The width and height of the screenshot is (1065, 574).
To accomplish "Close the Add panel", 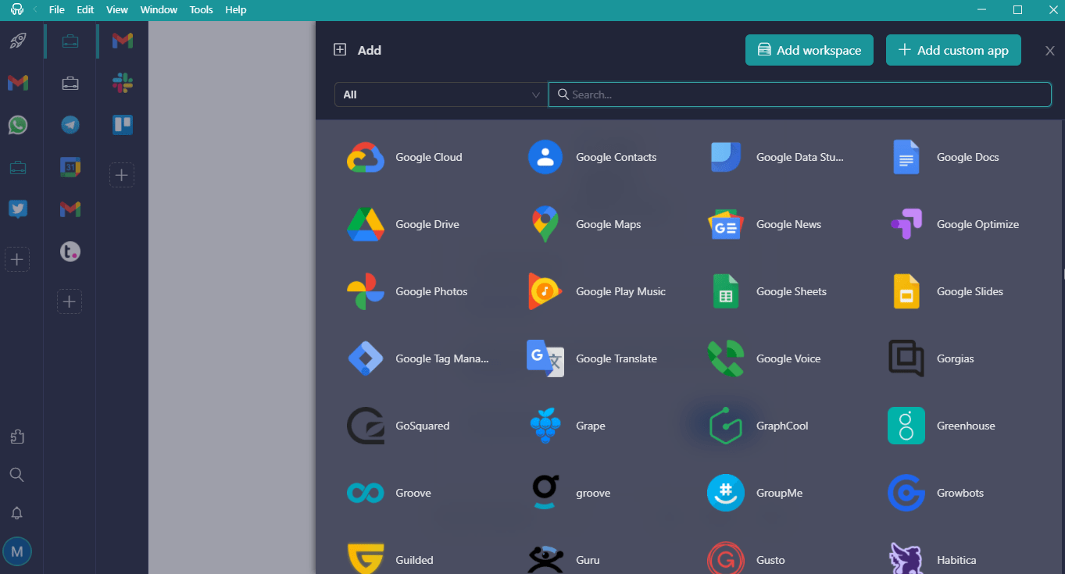I will pyautogui.click(x=1050, y=51).
